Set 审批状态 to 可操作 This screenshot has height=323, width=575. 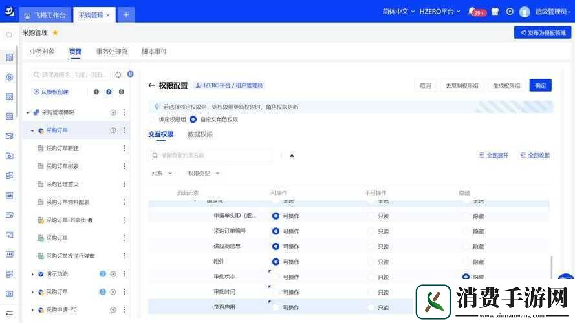(276, 277)
